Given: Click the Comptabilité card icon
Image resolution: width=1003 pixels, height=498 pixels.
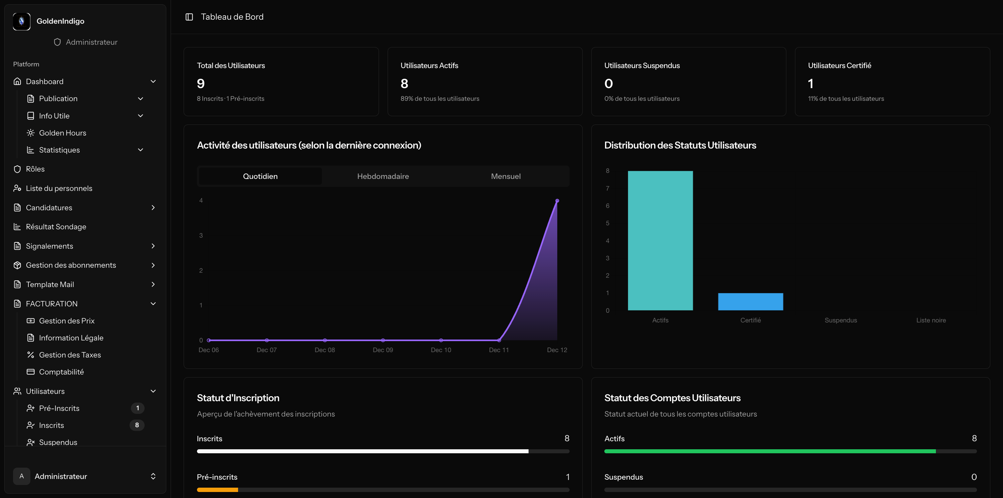Looking at the screenshot, I should tap(30, 372).
